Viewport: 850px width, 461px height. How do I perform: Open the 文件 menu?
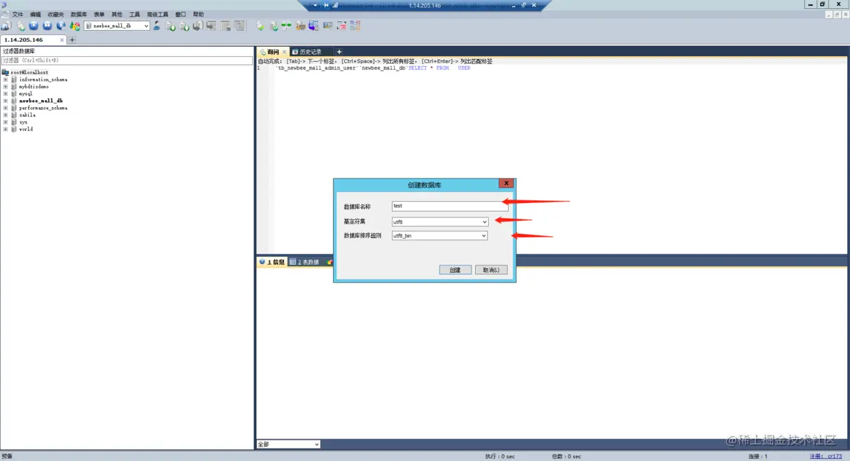18,14
